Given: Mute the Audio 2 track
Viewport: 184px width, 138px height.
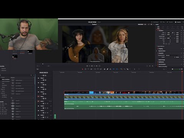Looking at the screenshot, I should point(48,108).
